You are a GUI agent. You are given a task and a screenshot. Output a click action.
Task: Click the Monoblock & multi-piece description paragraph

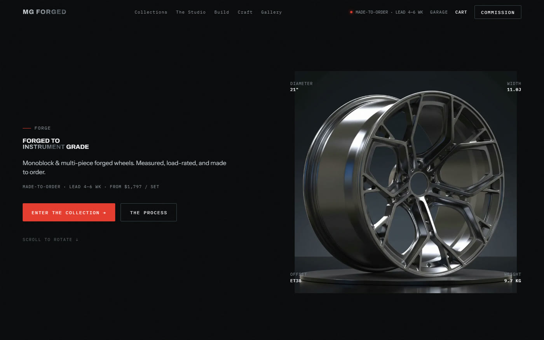click(124, 167)
